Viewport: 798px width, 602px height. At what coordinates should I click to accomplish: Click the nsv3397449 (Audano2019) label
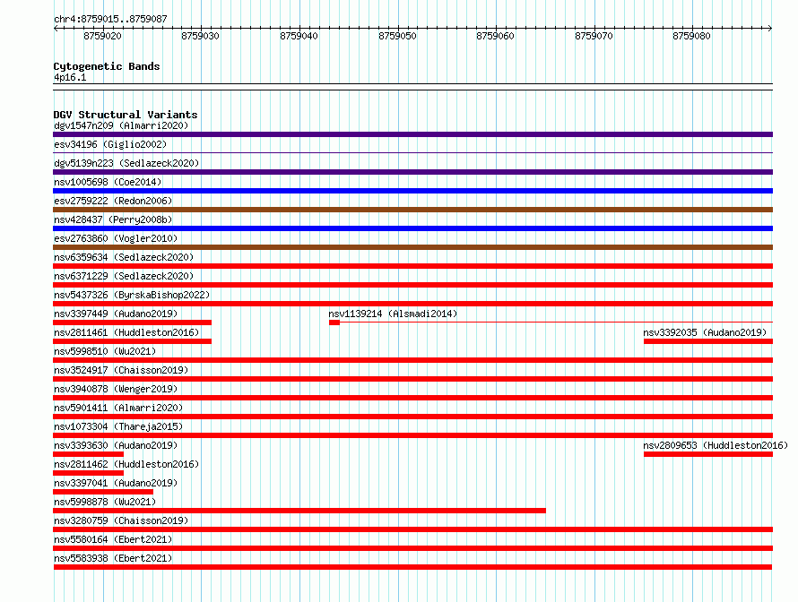116,314
